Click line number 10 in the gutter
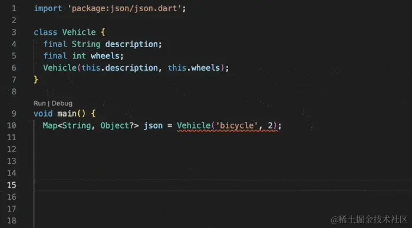412x228 pixels. [12, 125]
